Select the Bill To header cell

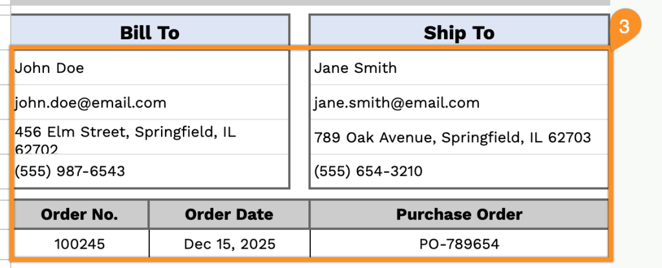click(x=150, y=33)
